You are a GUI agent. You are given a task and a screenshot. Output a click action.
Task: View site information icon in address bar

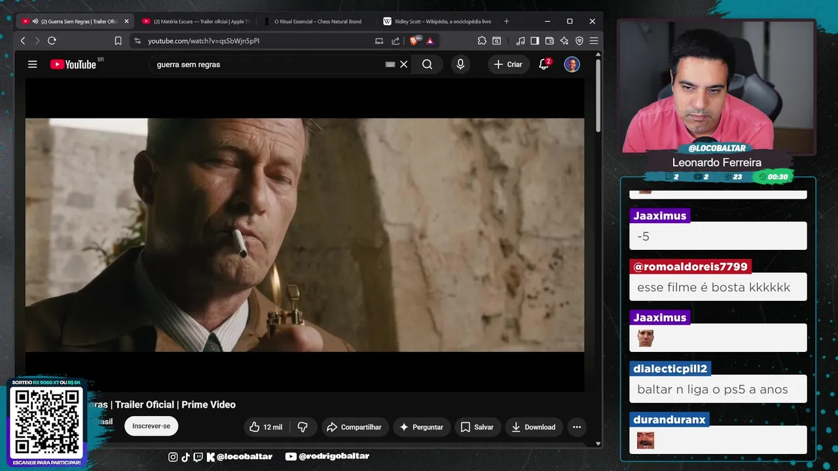pyautogui.click(x=137, y=41)
